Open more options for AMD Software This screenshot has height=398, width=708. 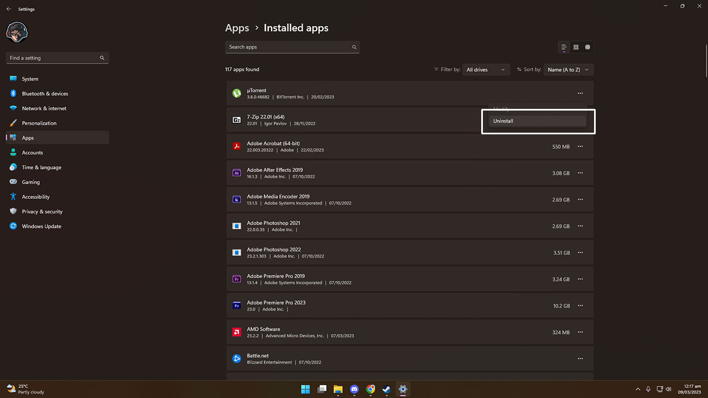point(580,332)
